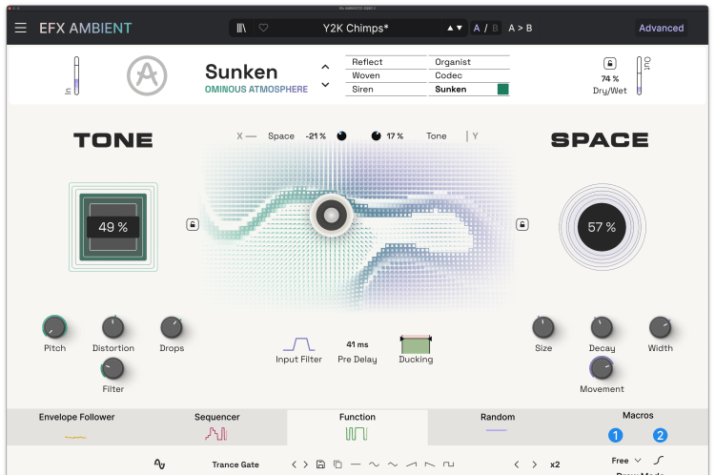Open the Envelope Follower tab
The height and width of the screenshot is (475, 715).
pyautogui.click(x=76, y=426)
